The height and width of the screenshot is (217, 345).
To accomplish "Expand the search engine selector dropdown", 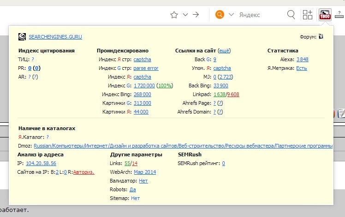I will coord(232,15).
